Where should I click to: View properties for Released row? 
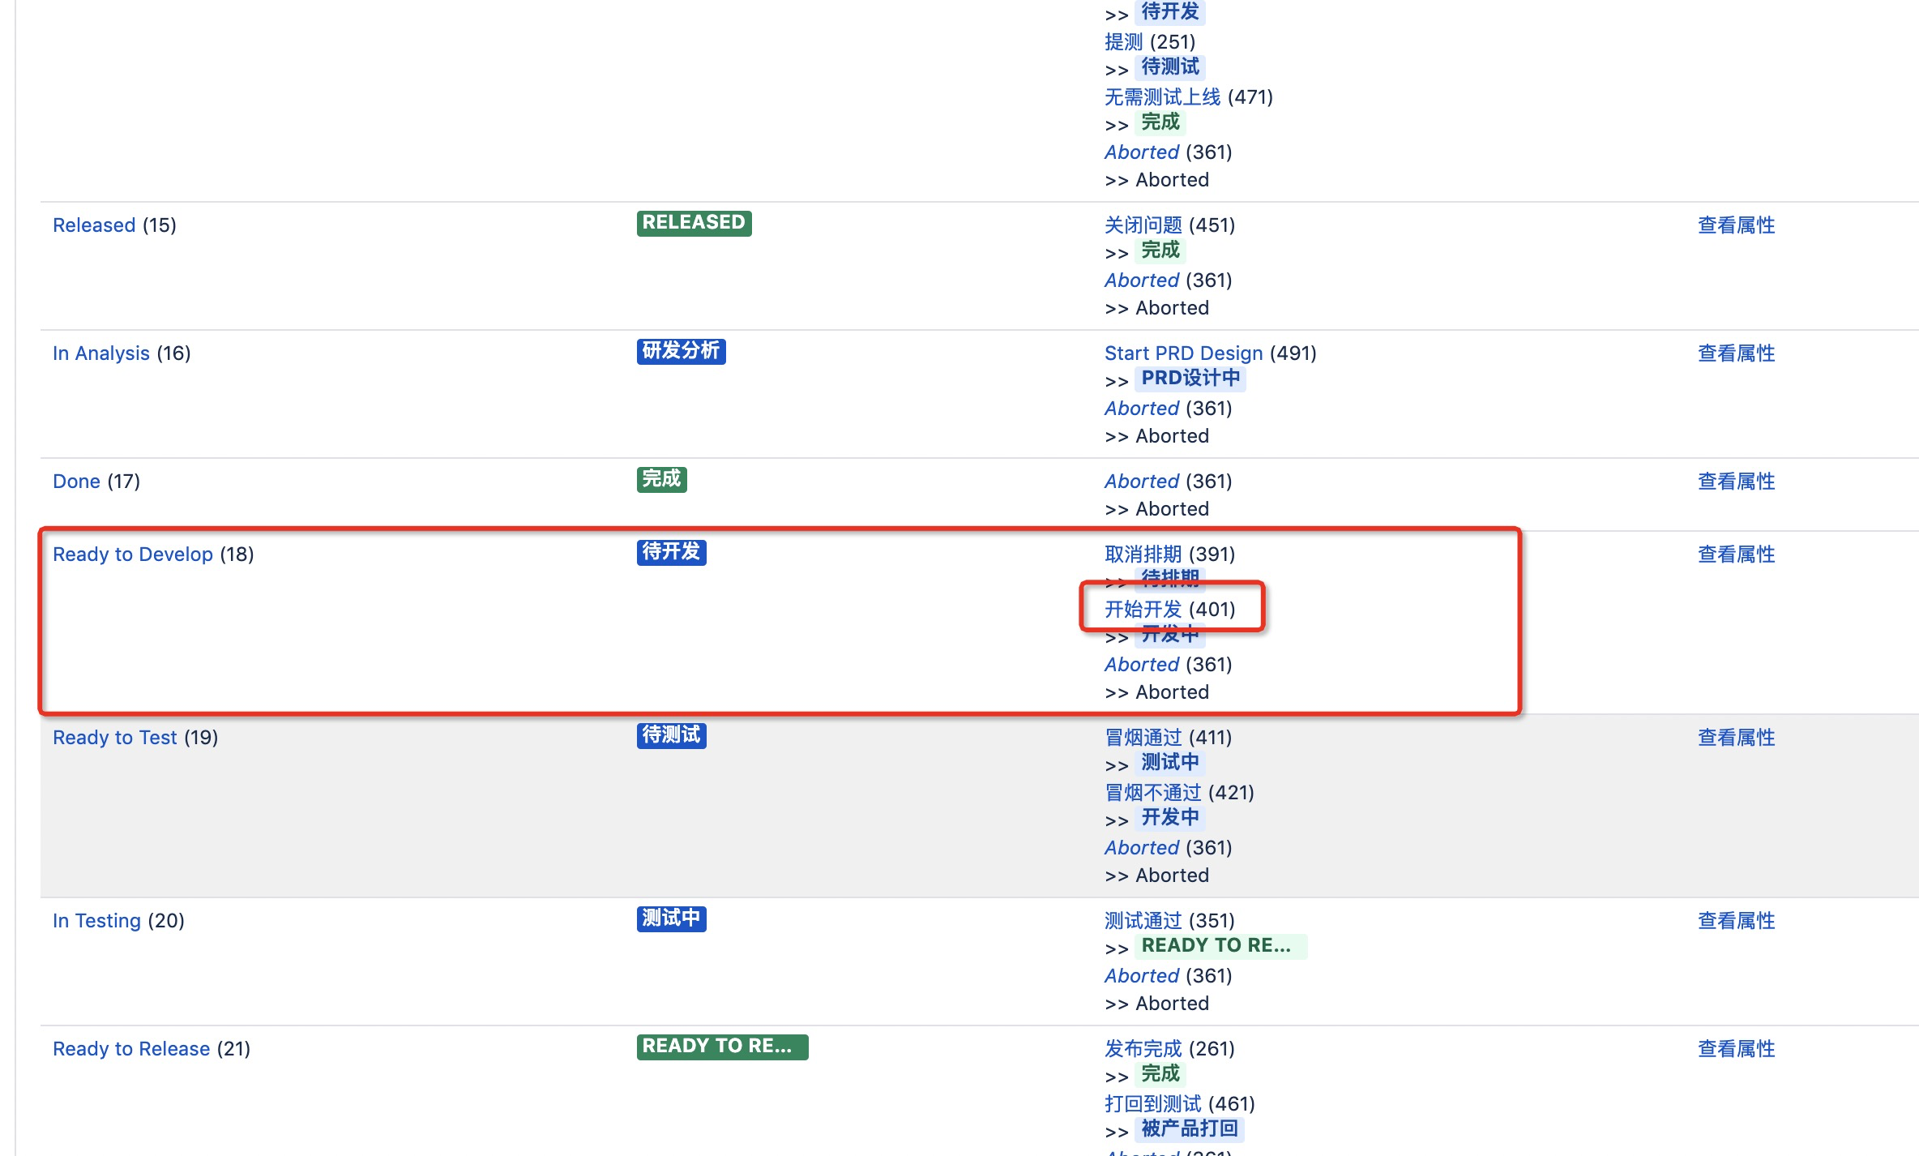pos(1736,225)
